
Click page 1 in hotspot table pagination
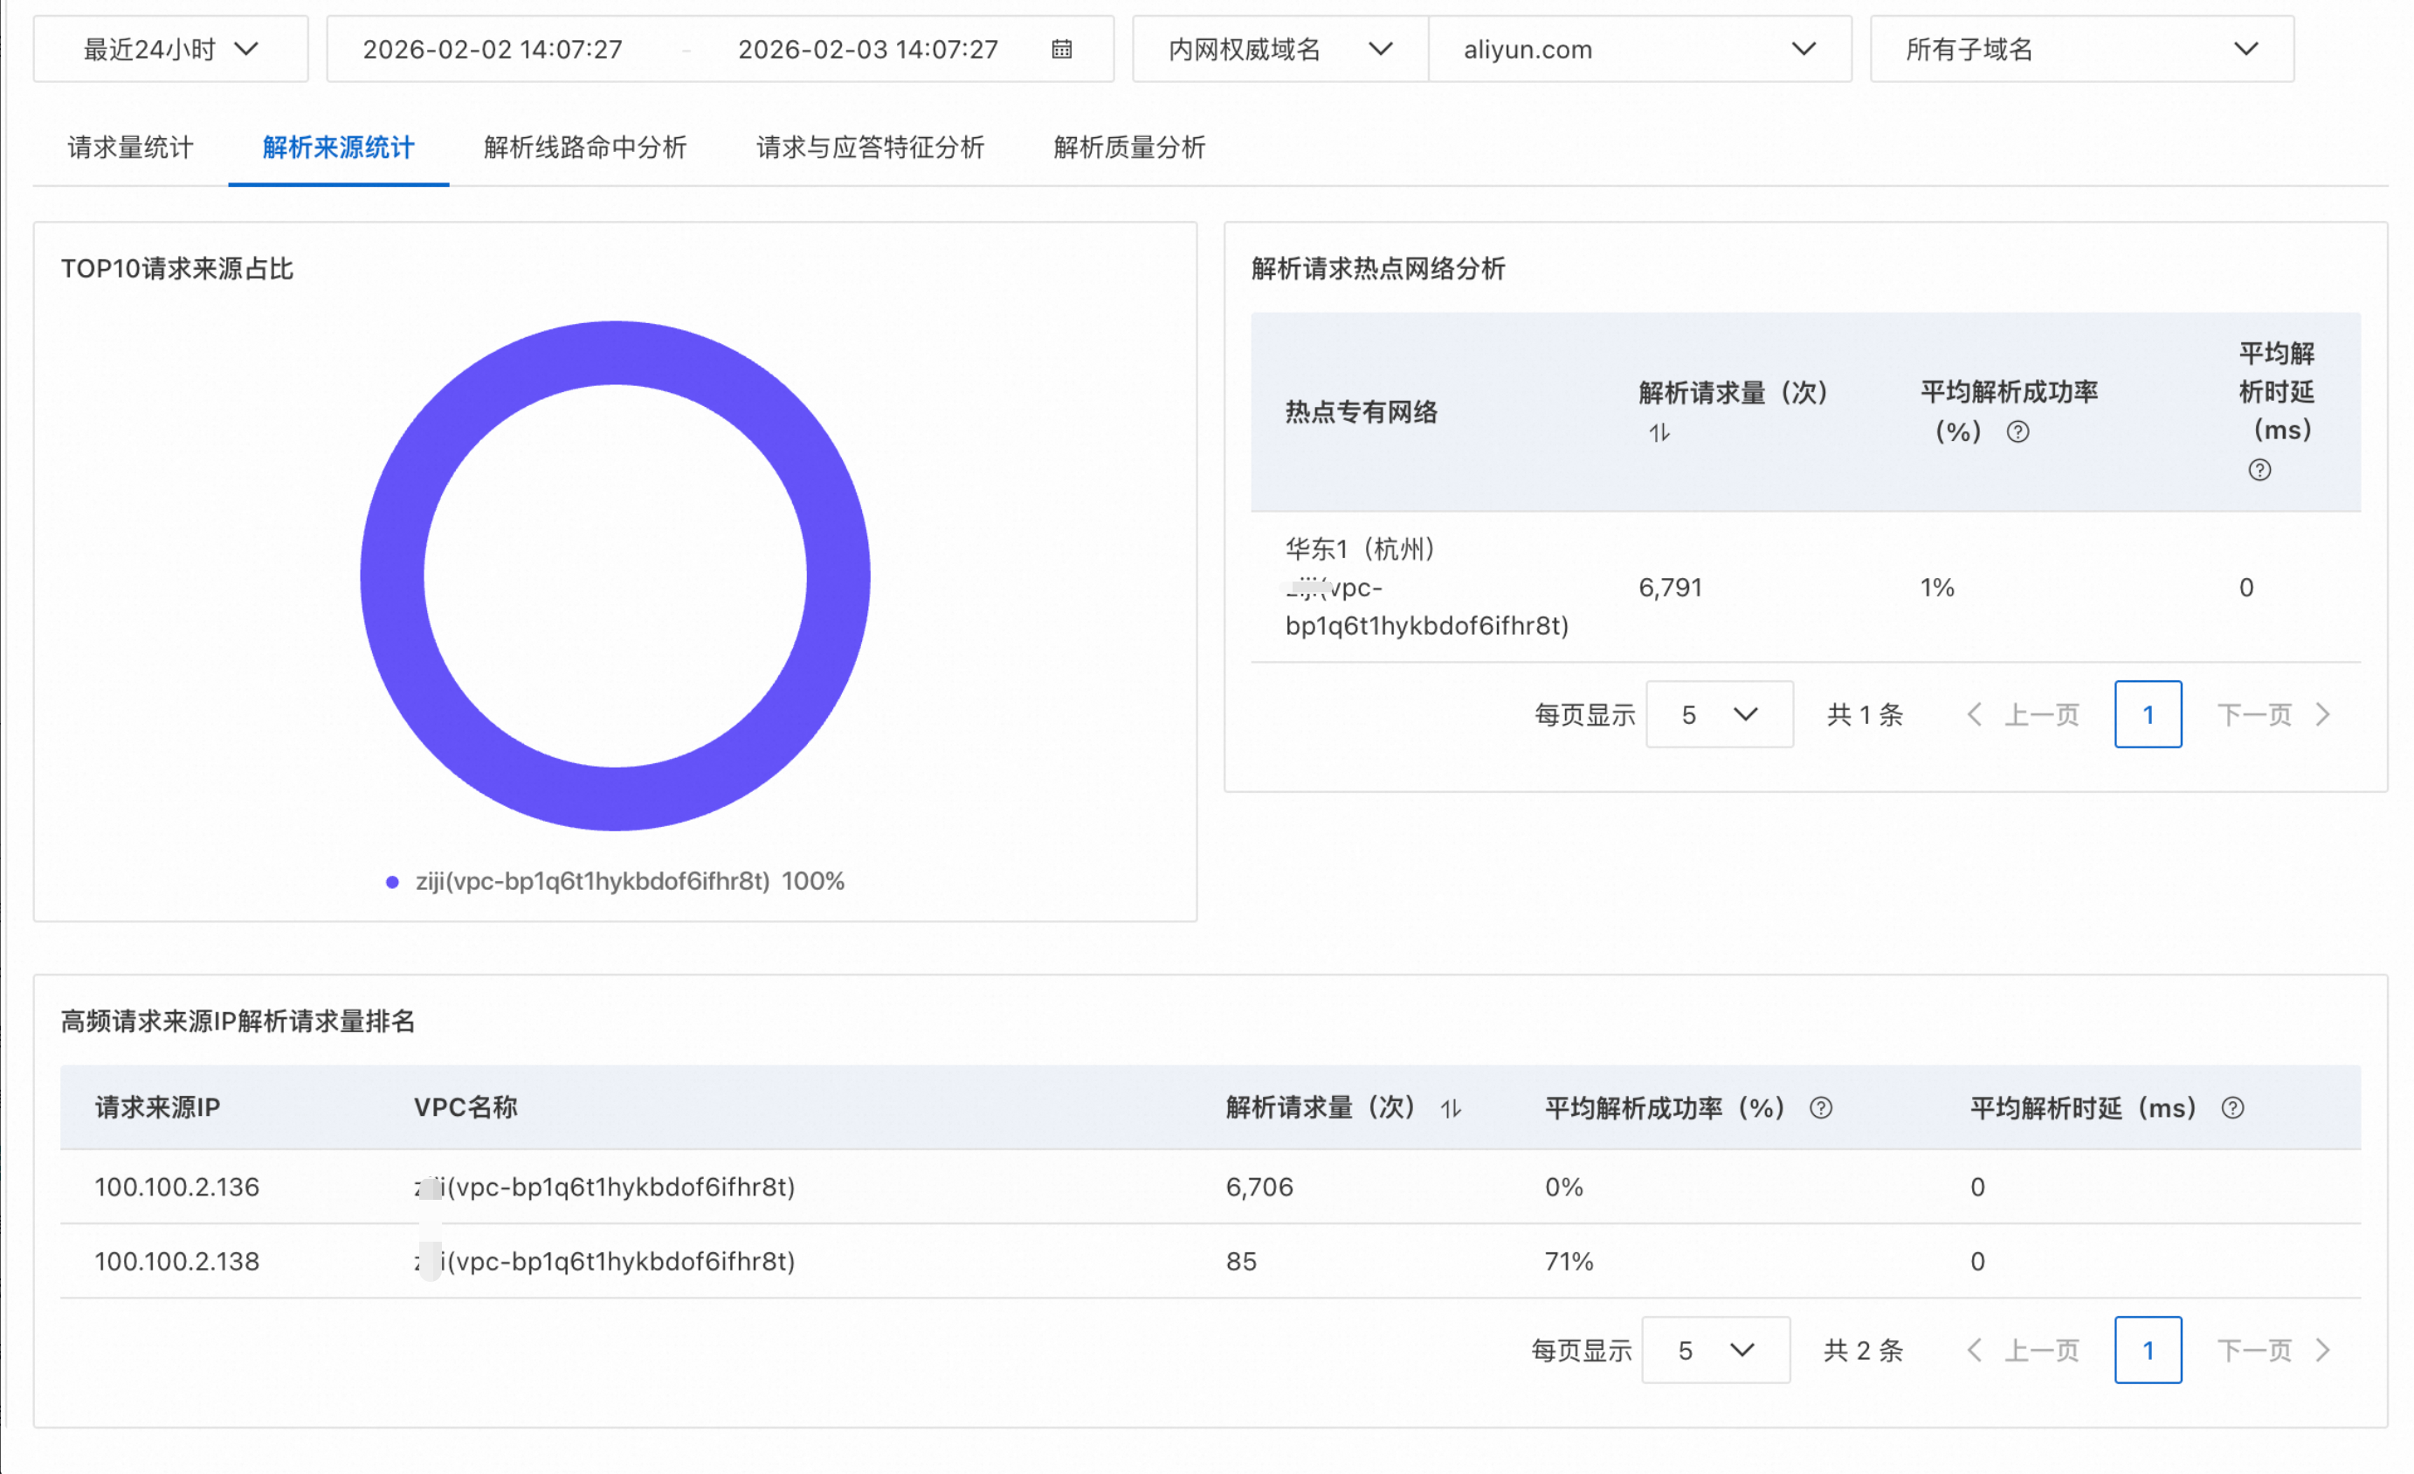tap(2147, 715)
